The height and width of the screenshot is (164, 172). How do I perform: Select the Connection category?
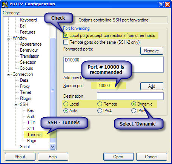coord(23,74)
